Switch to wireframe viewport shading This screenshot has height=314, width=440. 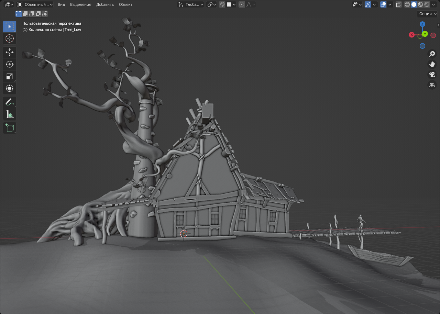coord(407,4)
